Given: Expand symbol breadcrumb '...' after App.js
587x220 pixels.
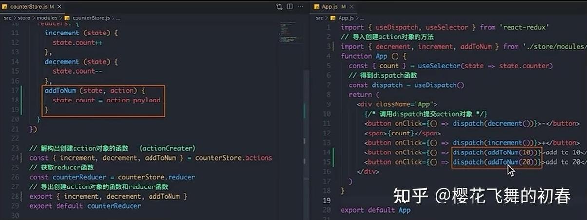Looking at the screenshot, I should pyautogui.click(x=361, y=18).
